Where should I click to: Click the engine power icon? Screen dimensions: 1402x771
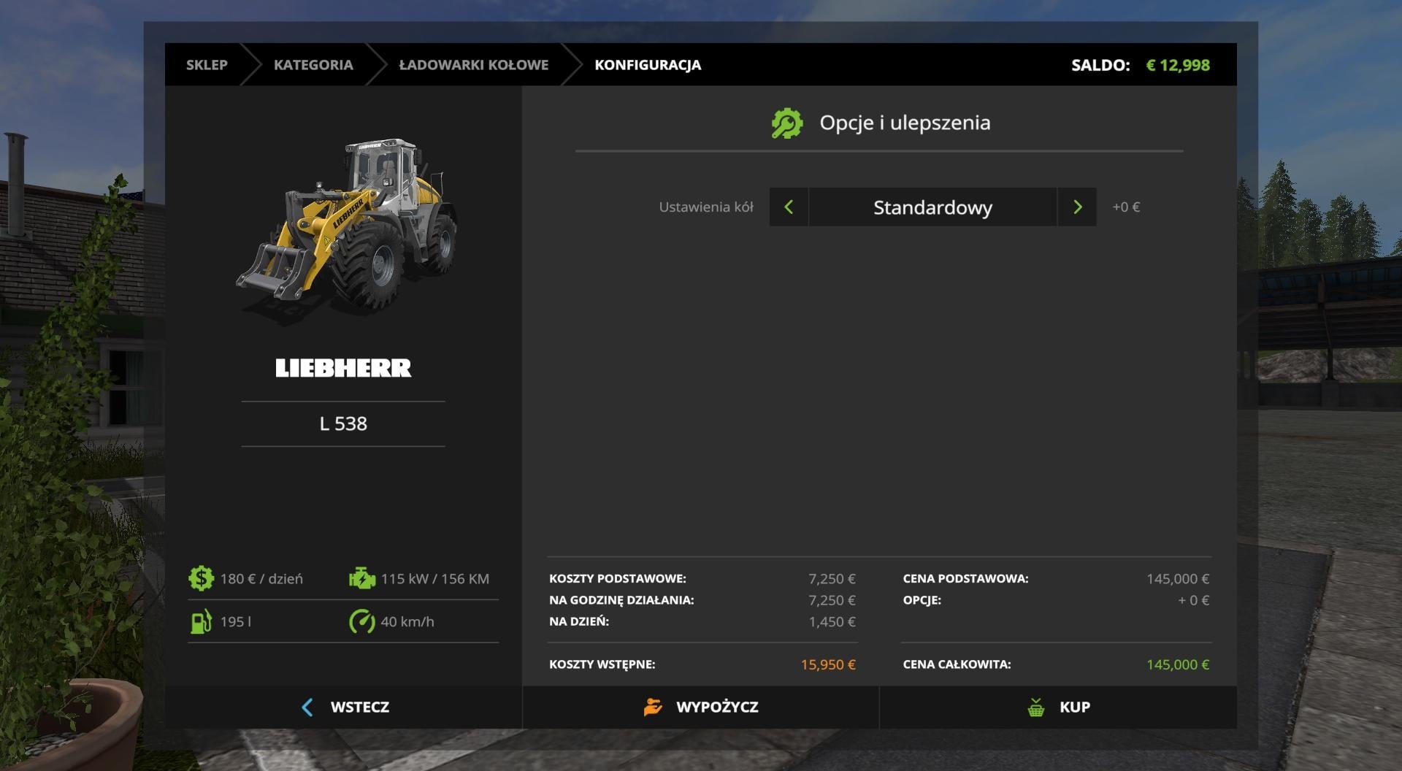[362, 578]
